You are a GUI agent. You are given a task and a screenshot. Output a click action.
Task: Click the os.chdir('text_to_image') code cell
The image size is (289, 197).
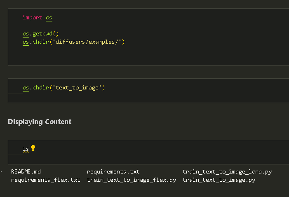(x=148, y=91)
